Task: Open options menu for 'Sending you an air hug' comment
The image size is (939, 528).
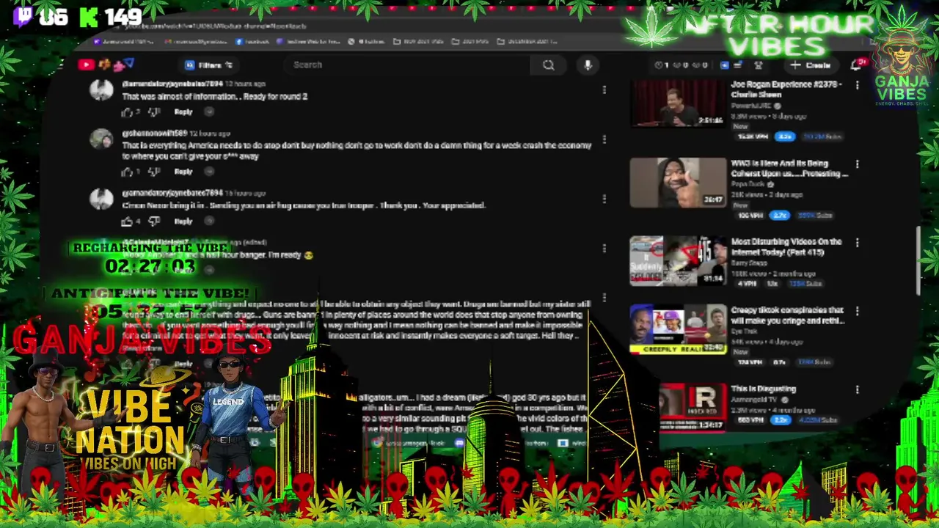Action: pyautogui.click(x=604, y=199)
